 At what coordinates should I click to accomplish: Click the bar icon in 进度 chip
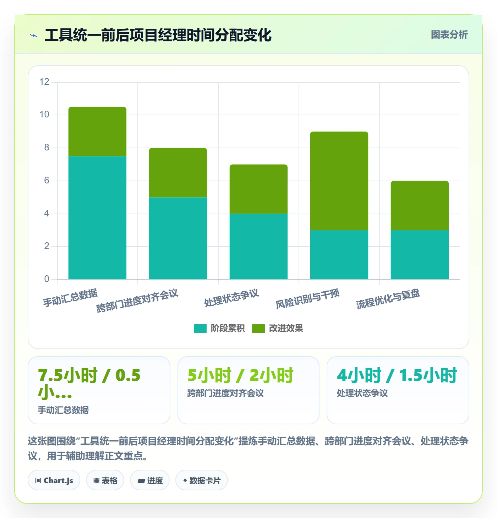click(x=141, y=481)
